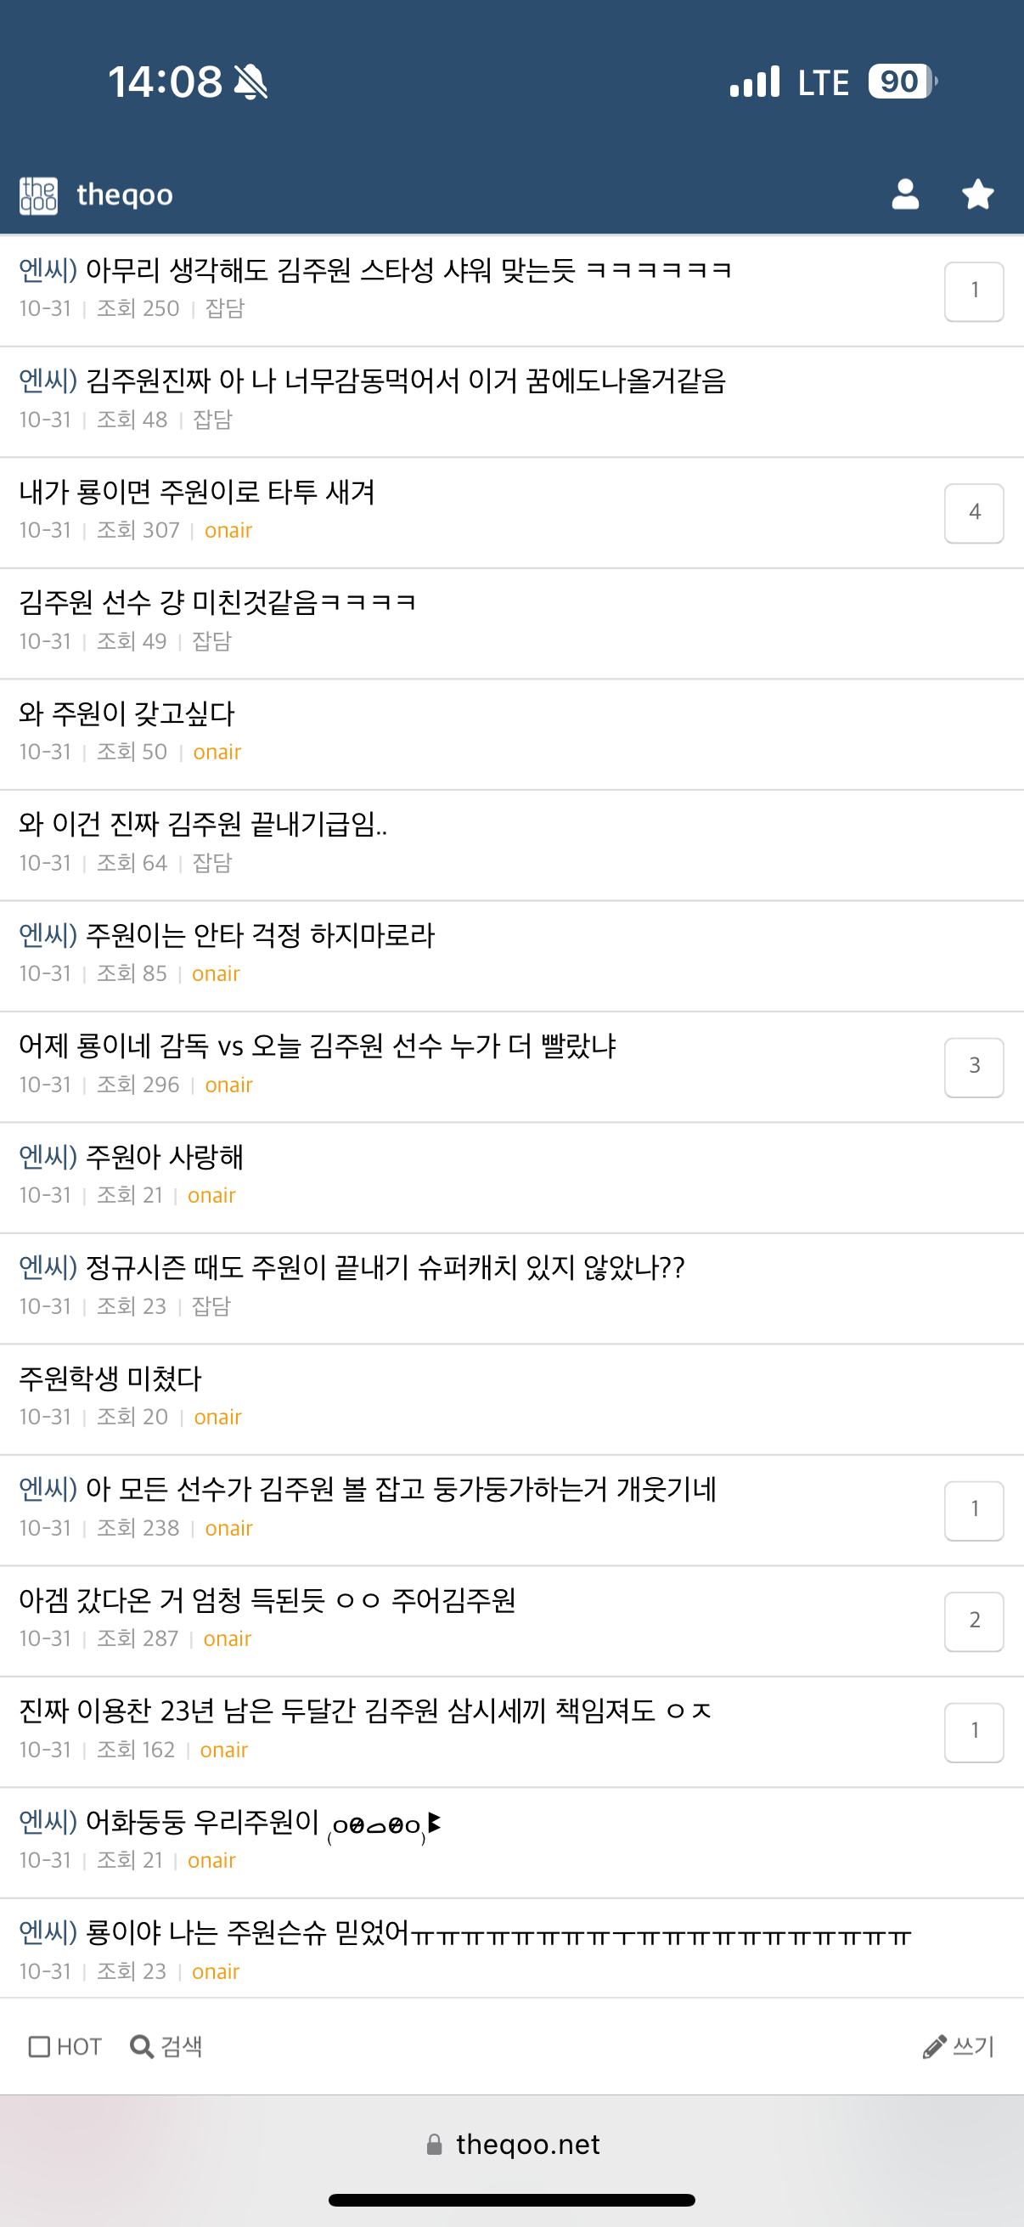Image resolution: width=1024 pixels, height=2227 pixels.
Task: Filter by onair tag under '주원학생 미쳤다'
Action: [217, 1416]
